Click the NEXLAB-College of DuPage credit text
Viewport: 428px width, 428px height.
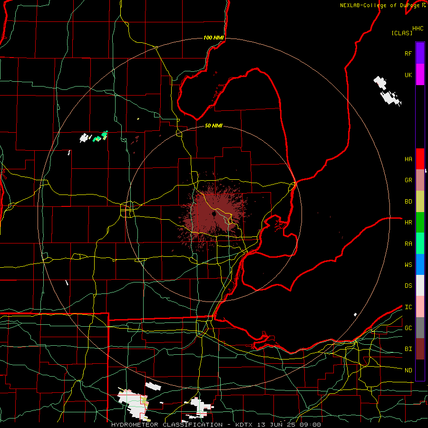point(380,5)
